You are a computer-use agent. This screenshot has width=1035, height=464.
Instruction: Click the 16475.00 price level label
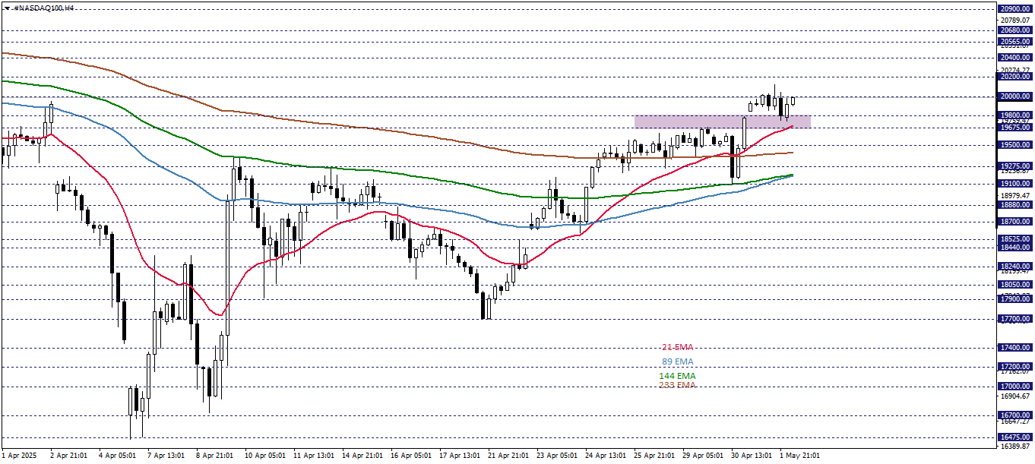[1014, 437]
